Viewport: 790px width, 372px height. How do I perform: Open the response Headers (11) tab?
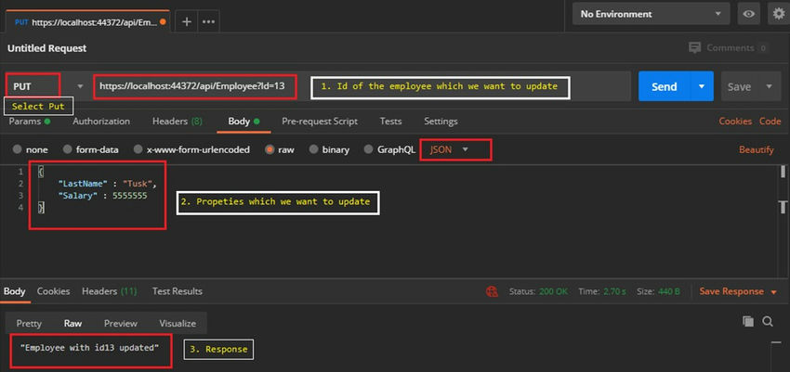pyautogui.click(x=110, y=291)
